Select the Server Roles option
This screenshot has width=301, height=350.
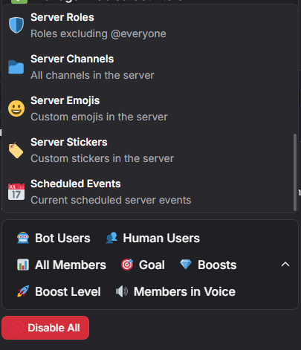coord(149,25)
